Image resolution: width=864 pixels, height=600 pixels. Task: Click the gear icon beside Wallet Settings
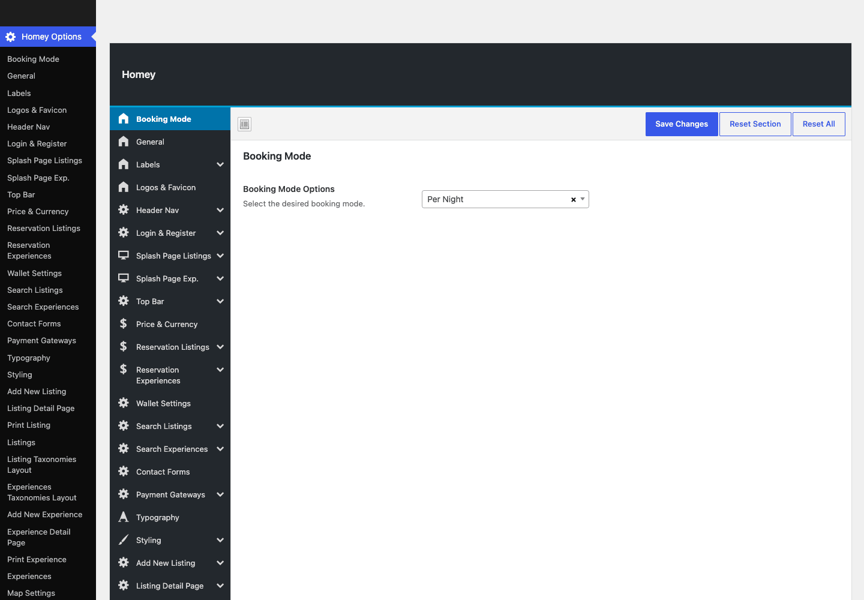[x=124, y=403]
